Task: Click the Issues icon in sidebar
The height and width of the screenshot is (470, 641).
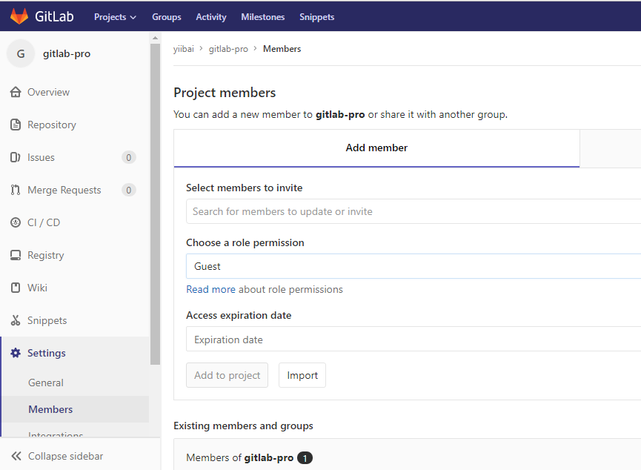Action: pyautogui.click(x=15, y=157)
